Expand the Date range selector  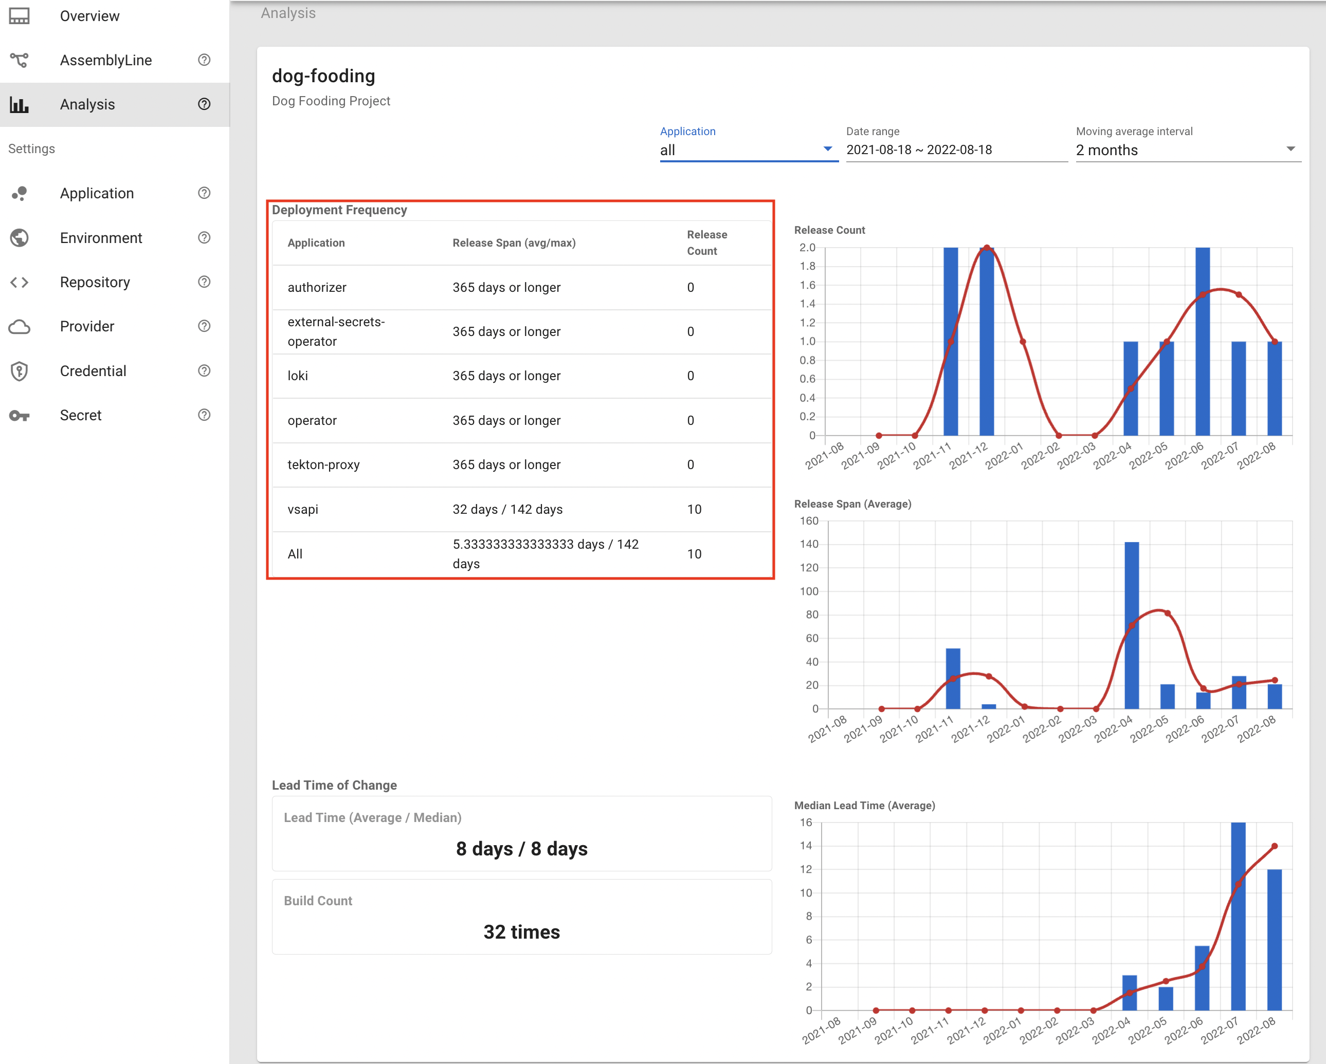(x=954, y=150)
